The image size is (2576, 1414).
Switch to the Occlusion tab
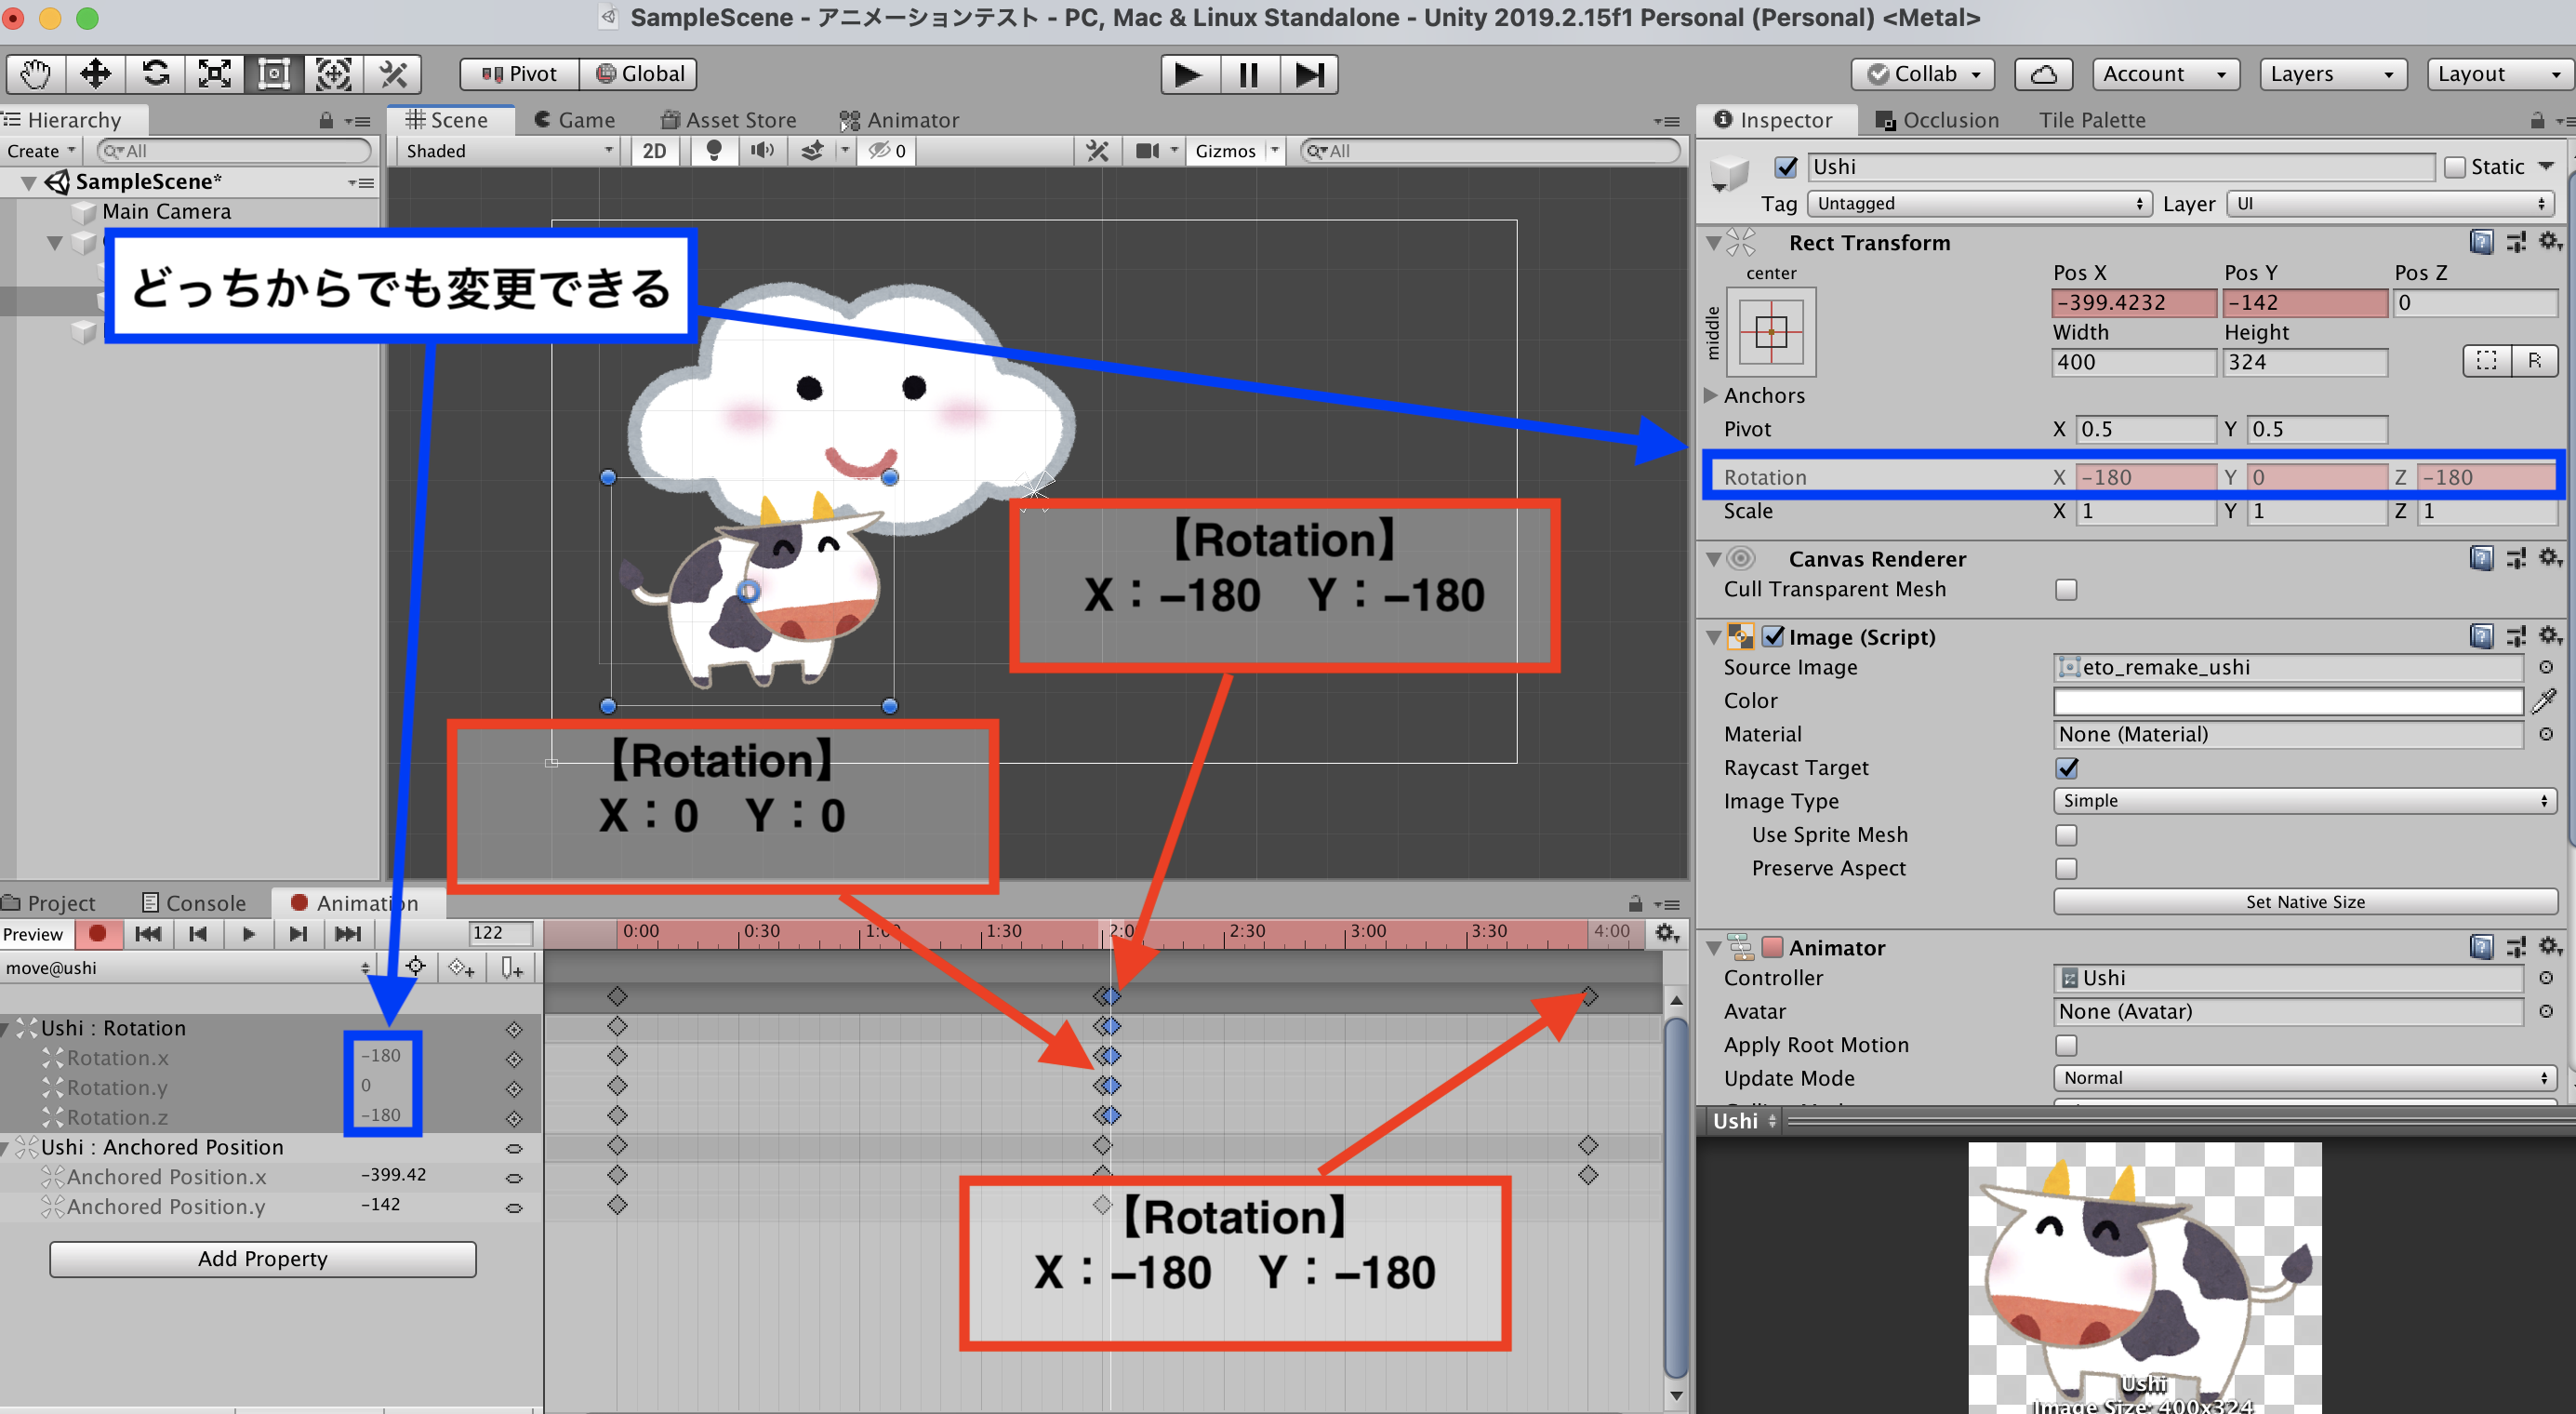coord(1937,120)
